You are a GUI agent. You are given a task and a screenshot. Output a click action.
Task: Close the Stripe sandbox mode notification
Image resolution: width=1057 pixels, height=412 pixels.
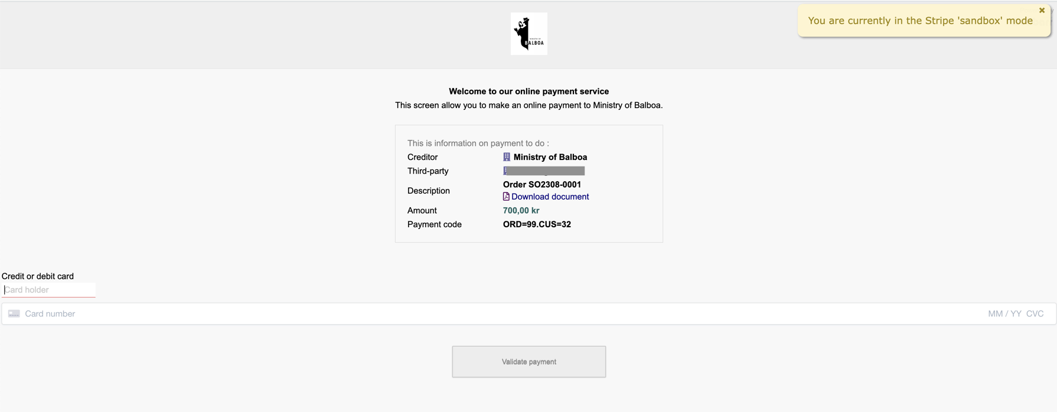pos(1042,11)
